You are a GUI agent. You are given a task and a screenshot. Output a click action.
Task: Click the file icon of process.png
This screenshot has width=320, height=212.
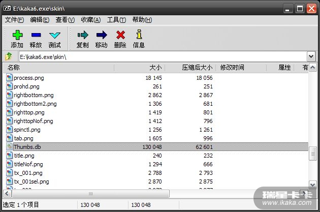pyautogui.click(x=9, y=78)
